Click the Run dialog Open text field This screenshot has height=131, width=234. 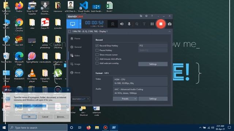[x=39, y=106]
